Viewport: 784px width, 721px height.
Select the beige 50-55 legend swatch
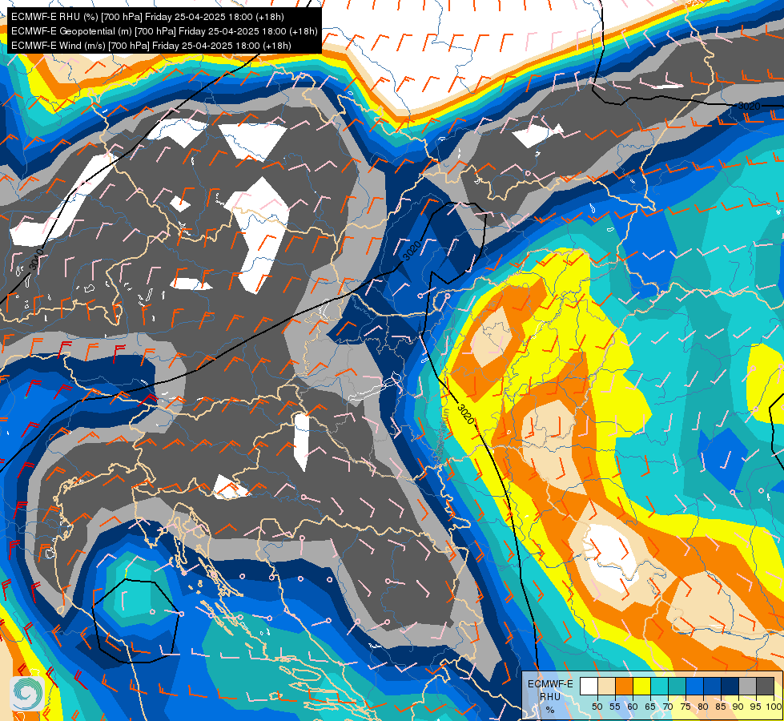pos(606,686)
